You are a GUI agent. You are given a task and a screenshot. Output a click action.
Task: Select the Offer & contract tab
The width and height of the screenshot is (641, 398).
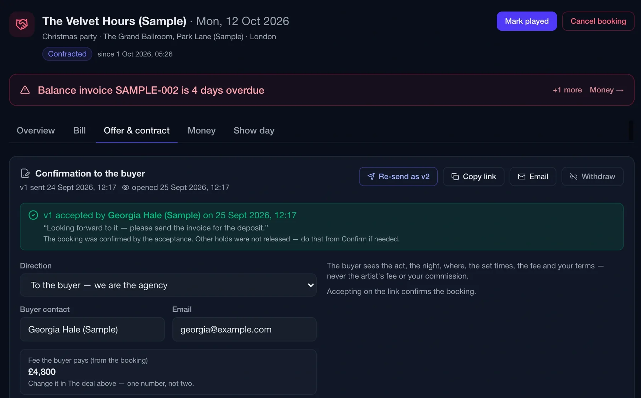pos(137,131)
